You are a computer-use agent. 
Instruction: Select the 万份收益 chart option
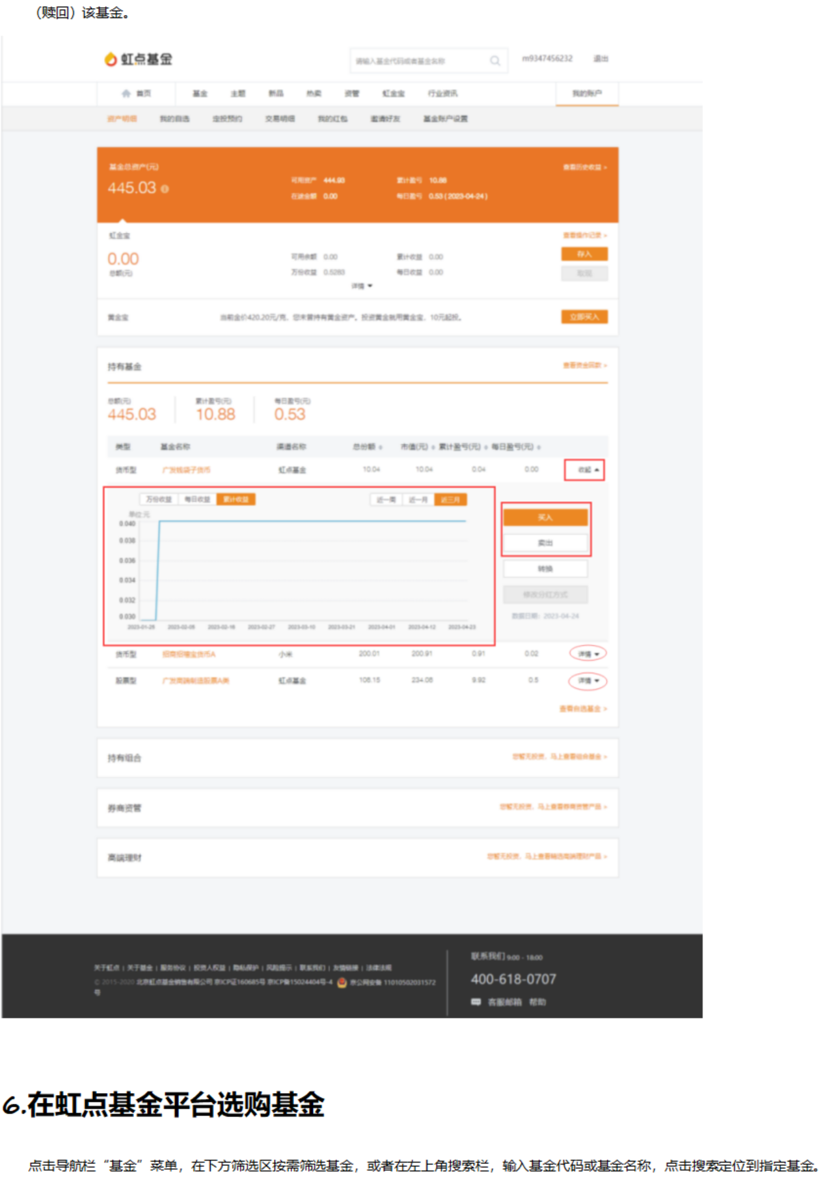159,499
